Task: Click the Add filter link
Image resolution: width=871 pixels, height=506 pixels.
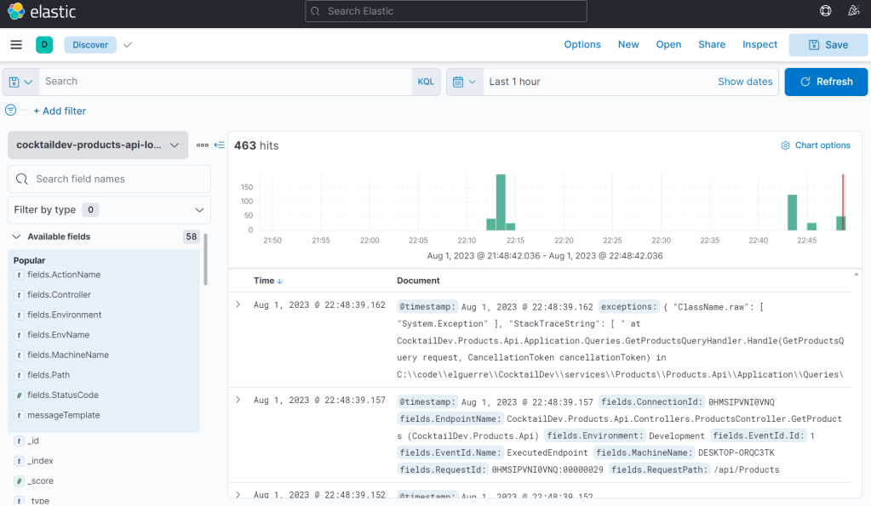Action: coord(60,111)
